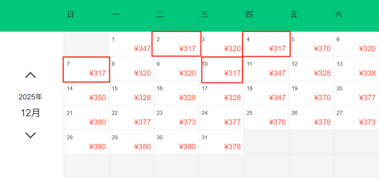Viewport: 379px width, 178px height.
Task: Click December 31 priced ¥378
Action: (x=221, y=142)
